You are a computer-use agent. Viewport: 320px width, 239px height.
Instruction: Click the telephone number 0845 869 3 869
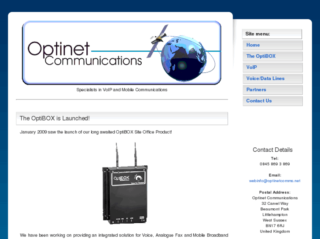tap(275, 164)
